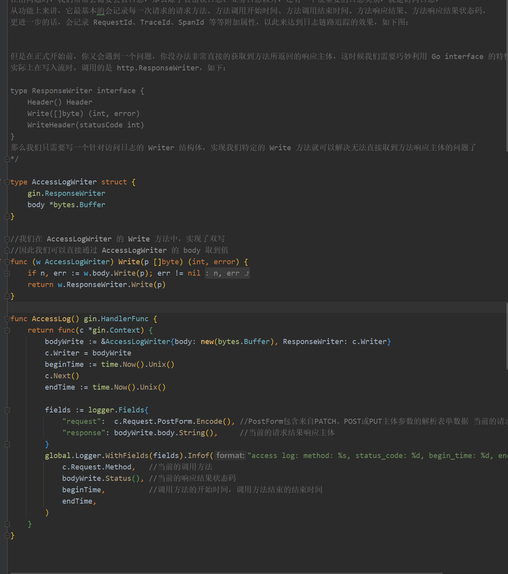Image resolution: width=508 pixels, height=574 pixels.
Task: Click 'RequestId、TraceId、SpanId' in the comment
Action: point(148,22)
